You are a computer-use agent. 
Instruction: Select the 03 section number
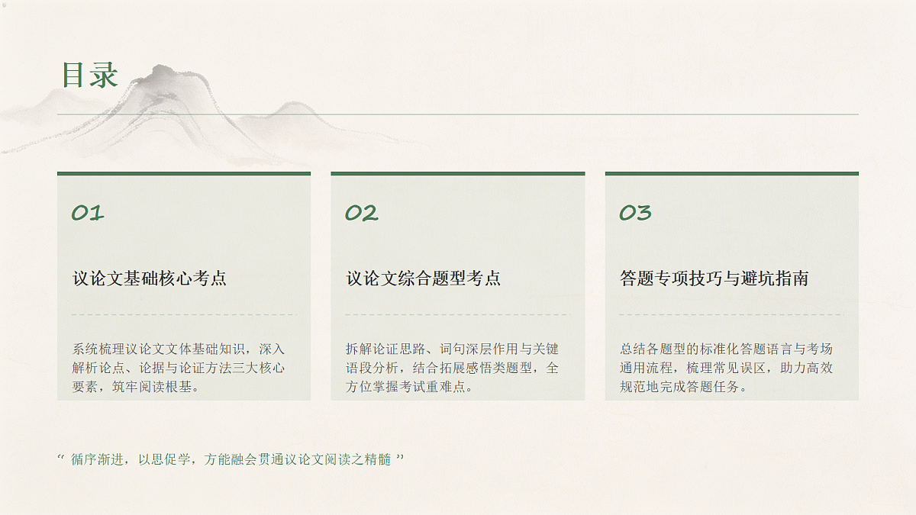(635, 213)
